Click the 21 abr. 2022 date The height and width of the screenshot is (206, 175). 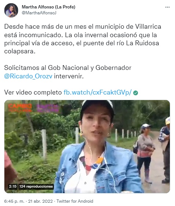[40, 201]
